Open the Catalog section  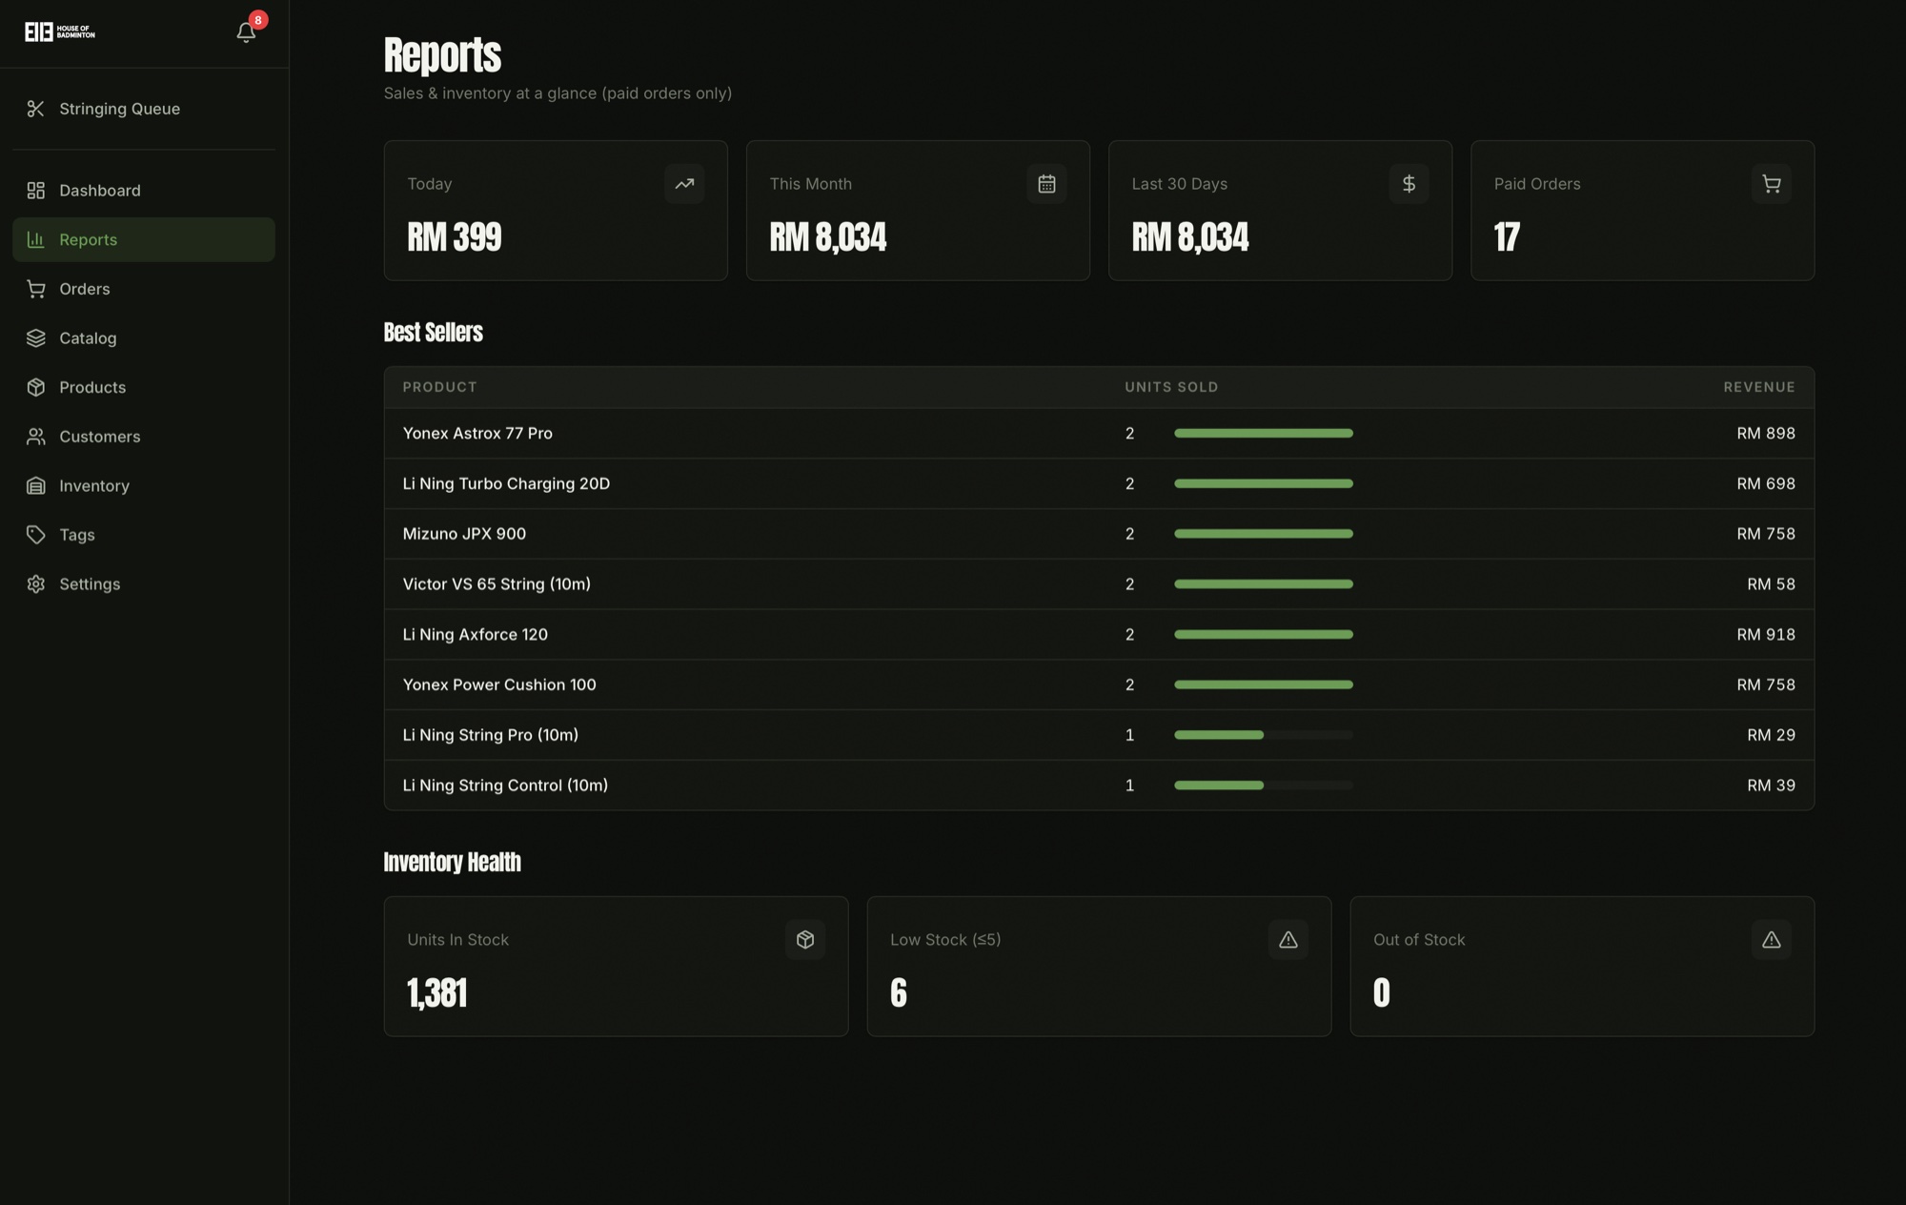(x=144, y=338)
